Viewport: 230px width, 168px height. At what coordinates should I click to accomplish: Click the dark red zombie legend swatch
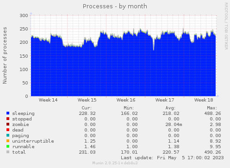[x=8, y=124]
